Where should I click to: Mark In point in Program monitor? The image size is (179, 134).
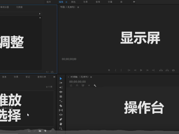(x=115, y=70)
